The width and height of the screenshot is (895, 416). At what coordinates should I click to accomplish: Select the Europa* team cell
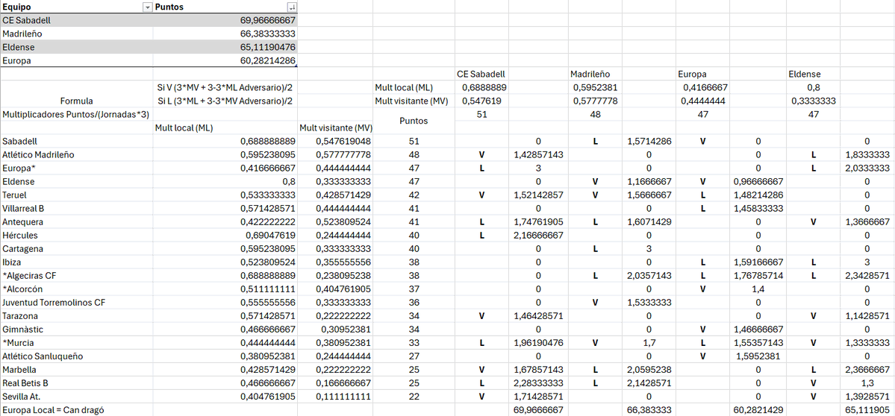(x=76, y=168)
